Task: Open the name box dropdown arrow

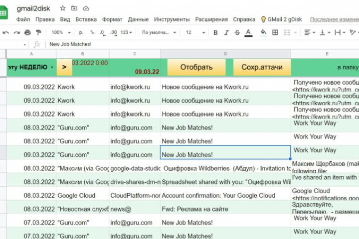Action: [25, 45]
